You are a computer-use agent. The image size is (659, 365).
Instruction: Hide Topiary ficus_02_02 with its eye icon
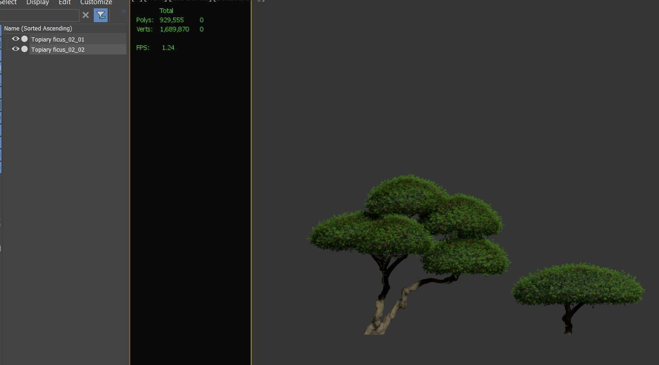tap(16, 49)
